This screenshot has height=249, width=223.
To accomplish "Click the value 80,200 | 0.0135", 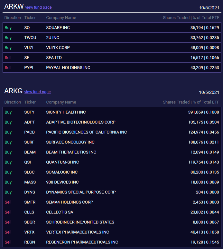I will pyautogui.click(x=205, y=172).
